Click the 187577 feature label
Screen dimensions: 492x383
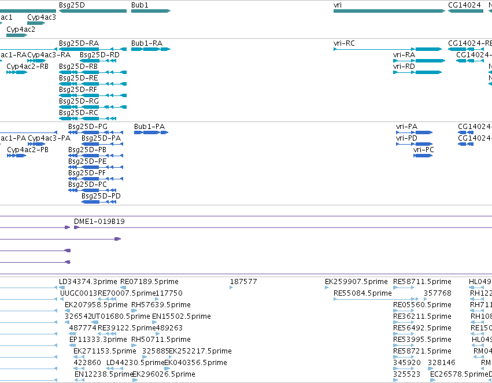point(243,282)
